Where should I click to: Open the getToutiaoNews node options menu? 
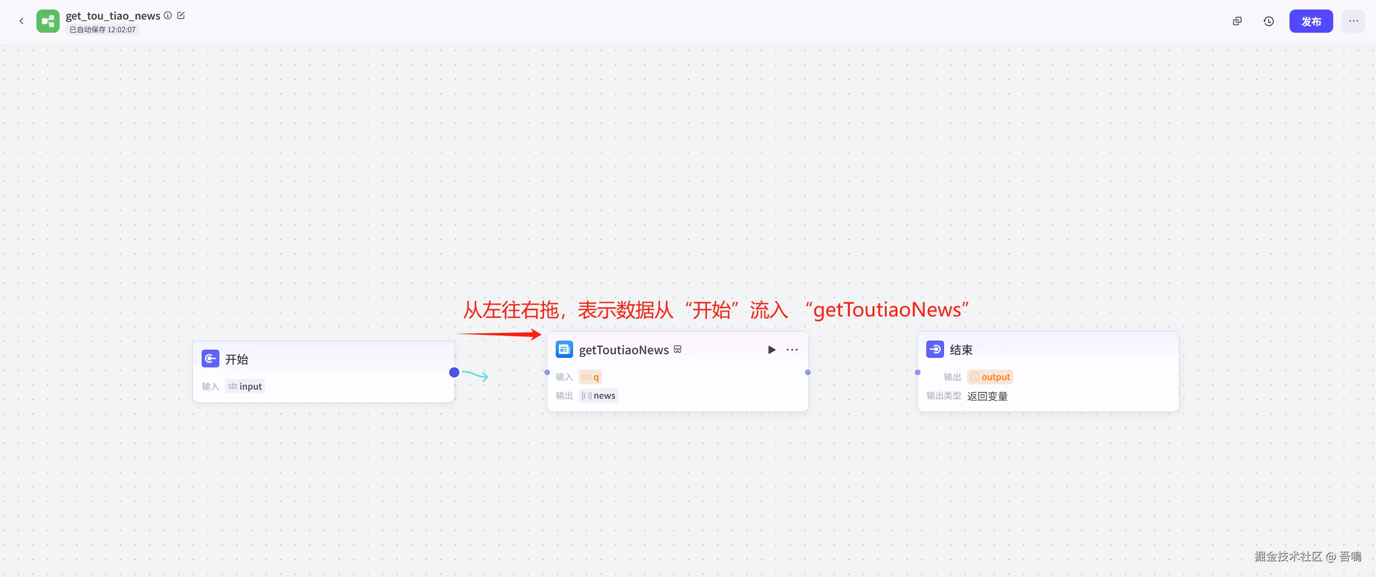(792, 350)
